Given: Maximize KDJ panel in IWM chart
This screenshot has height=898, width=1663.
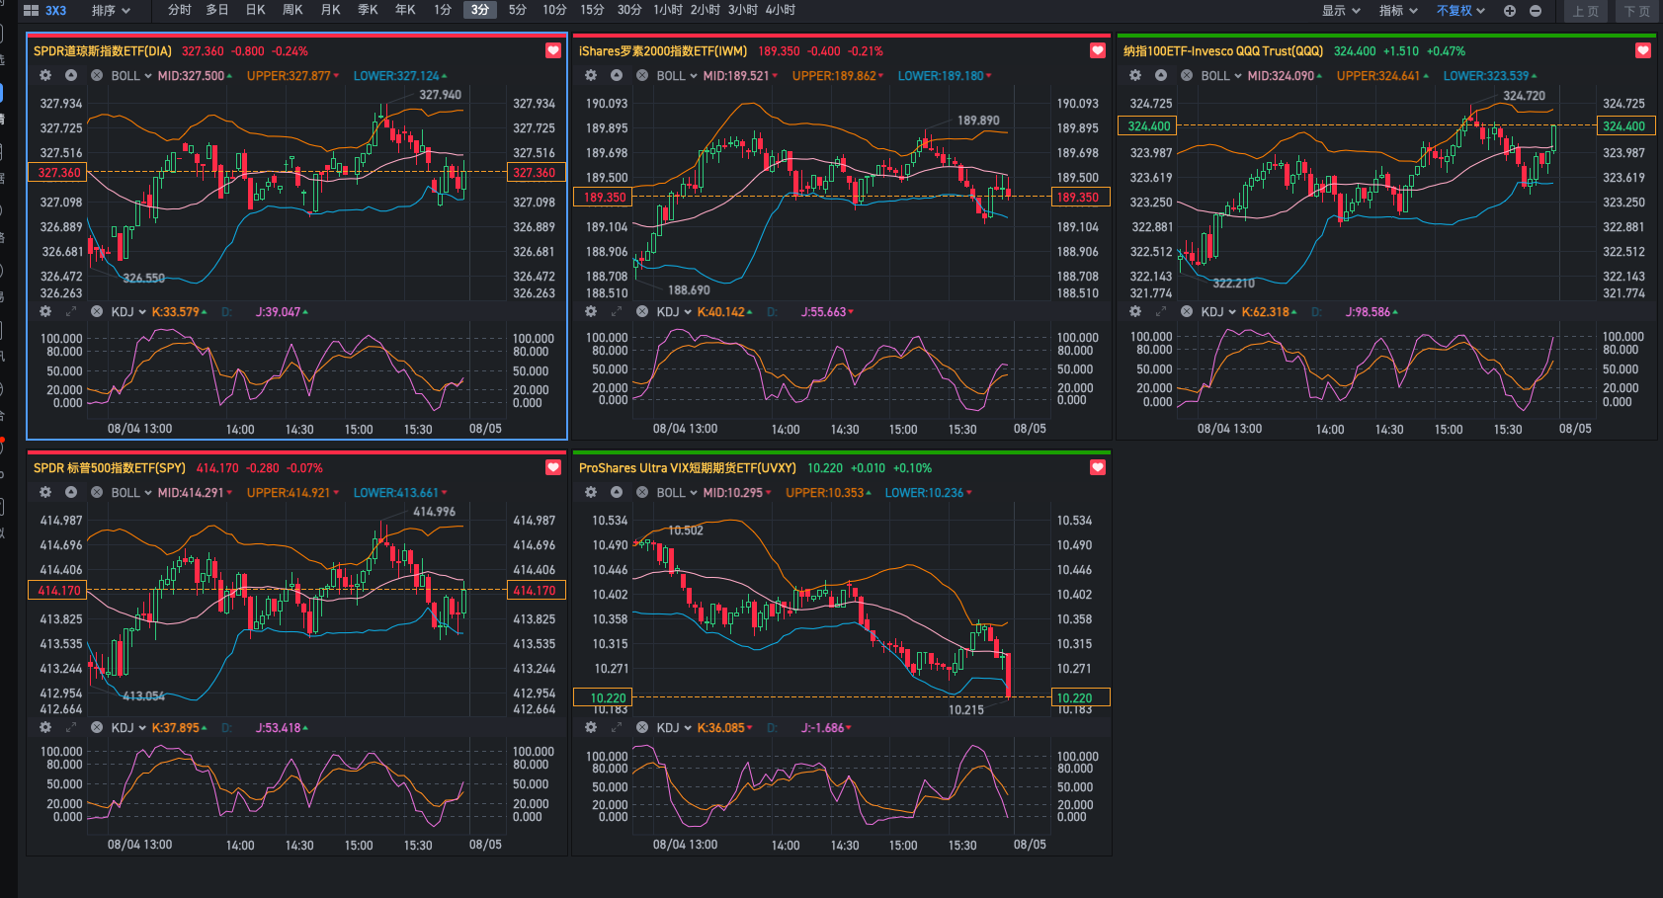Looking at the screenshot, I should coord(617,312).
